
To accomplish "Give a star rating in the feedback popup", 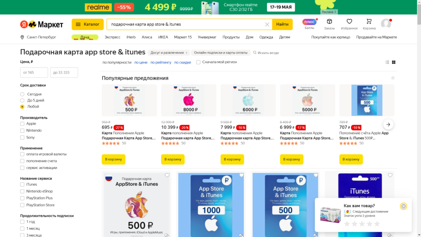I will (x=362, y=224).
